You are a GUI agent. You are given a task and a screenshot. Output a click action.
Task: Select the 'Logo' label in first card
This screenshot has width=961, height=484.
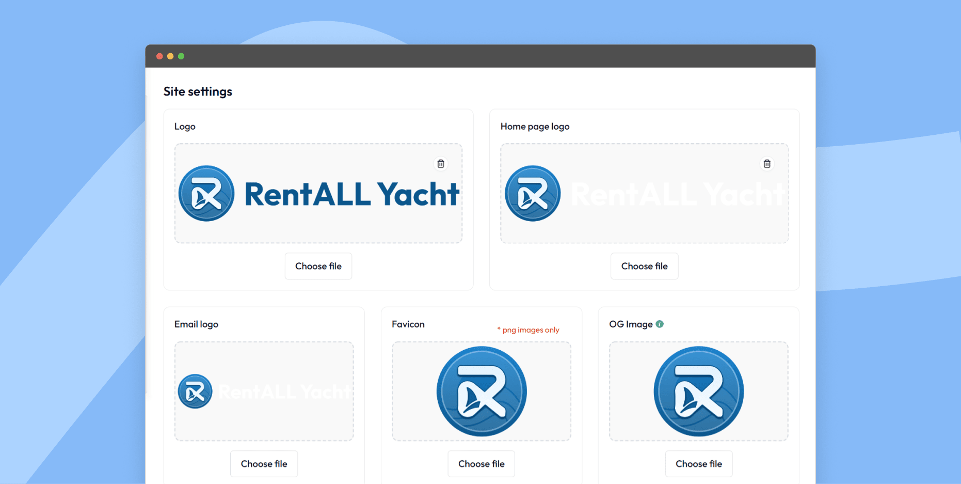click(185, 127)
